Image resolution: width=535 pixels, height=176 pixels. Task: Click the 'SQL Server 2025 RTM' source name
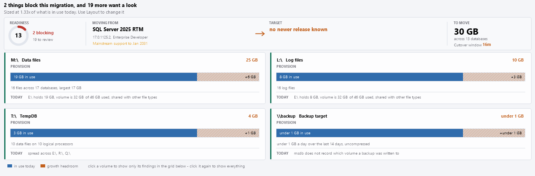(x=118, y=29)
